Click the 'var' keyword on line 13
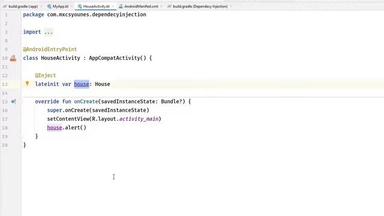The height and width of the screenshot is (216, 384). (x=67, y=84)
